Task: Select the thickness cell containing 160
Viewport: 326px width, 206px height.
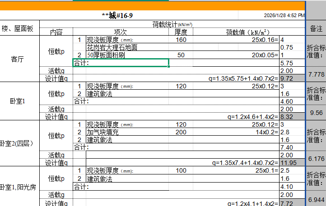Action: (x=181, y=40)
